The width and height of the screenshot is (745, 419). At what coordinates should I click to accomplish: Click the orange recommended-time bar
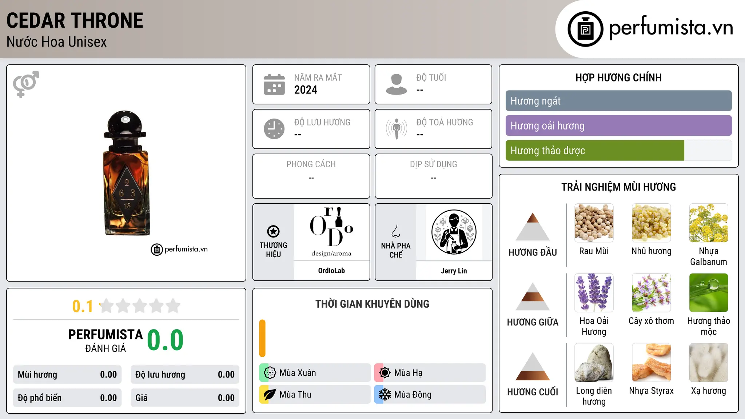click(262, 338)
